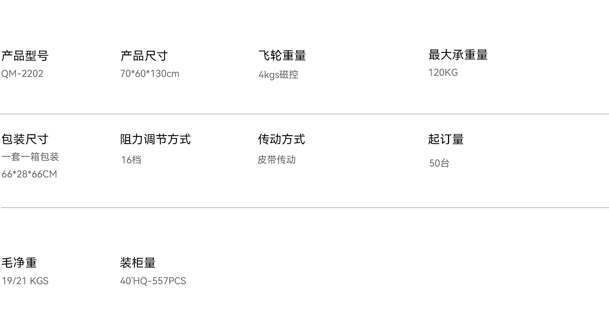Click the 最大承重量 heading
The width and height of the screenshot is (609, 313).
(458, 55)
